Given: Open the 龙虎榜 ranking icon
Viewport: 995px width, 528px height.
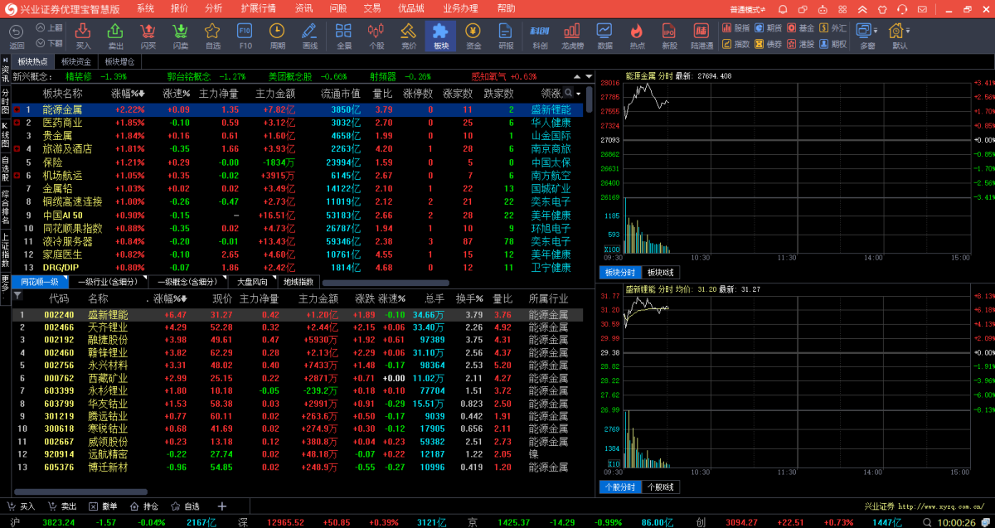Looking at the screenshot, I should (x=572, y=34).
